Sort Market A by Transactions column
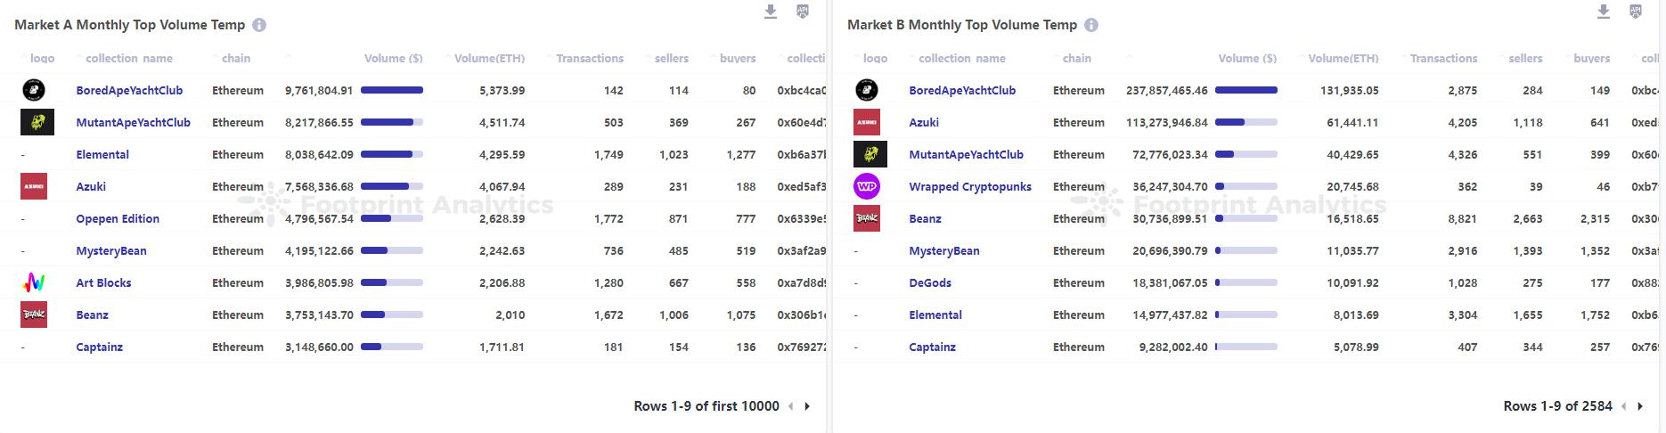 [x=589, y=59]
